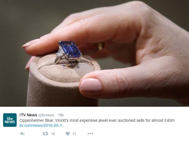
Task: Visit the @itvnews handle
Action: pos(46,115)
